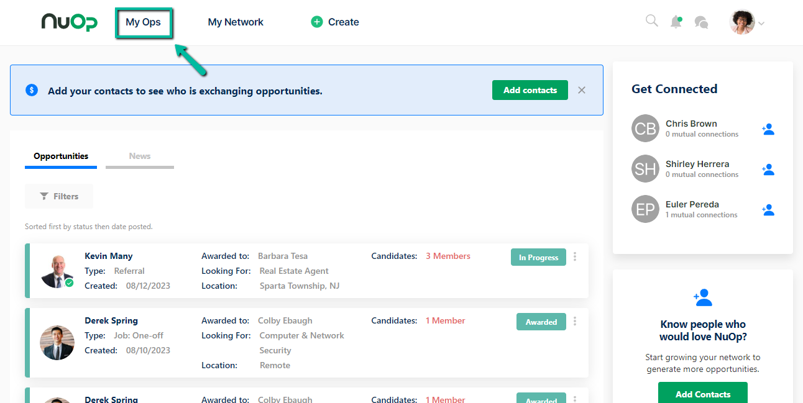Switch to the News tab
This screenshot has width=803, height=403.
point(140,156)
